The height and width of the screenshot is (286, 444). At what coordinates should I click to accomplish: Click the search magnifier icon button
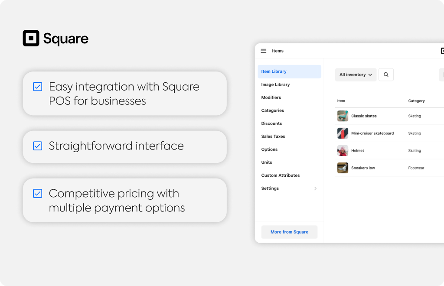(386, 75)
